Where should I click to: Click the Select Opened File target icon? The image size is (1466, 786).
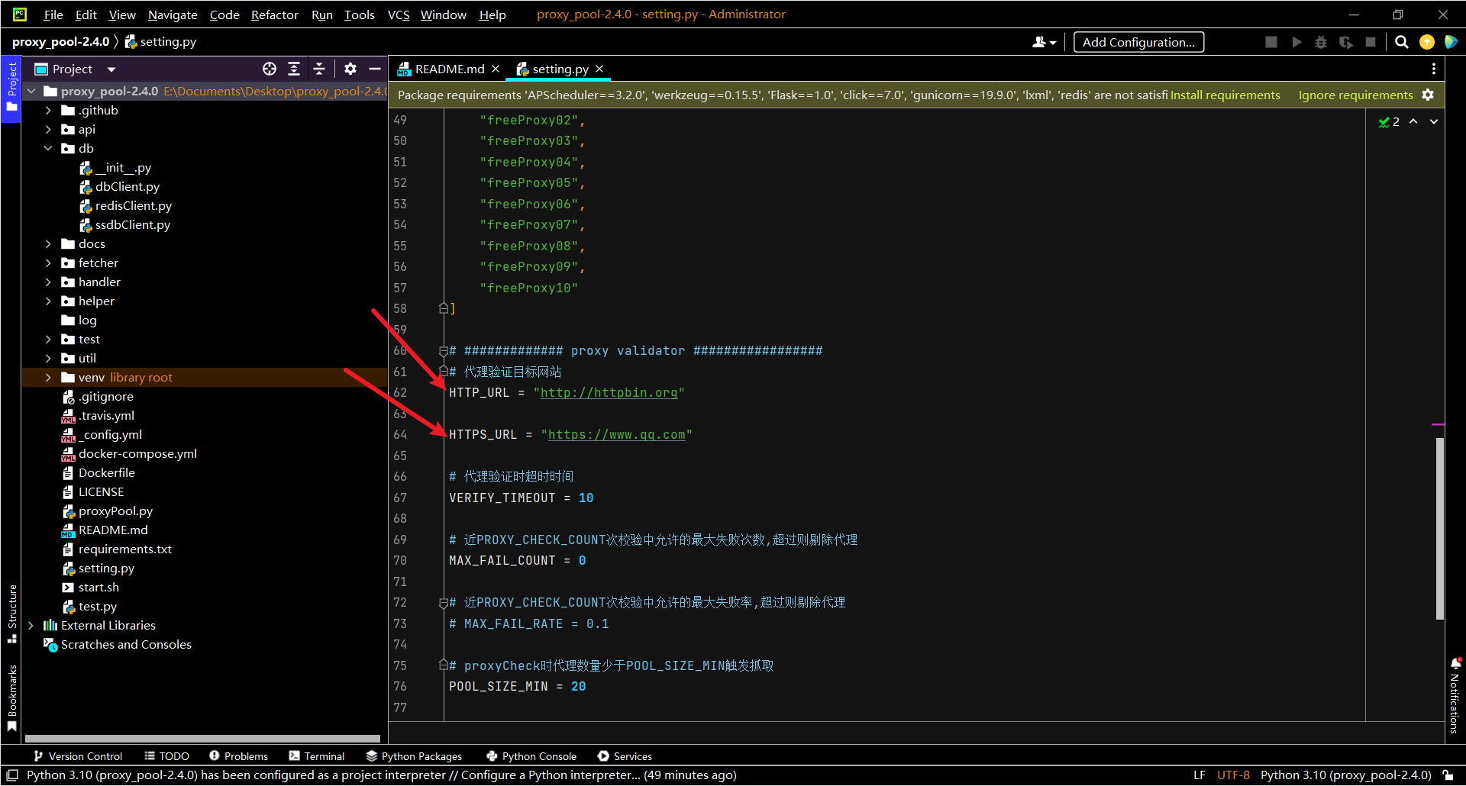coord(270,69)
